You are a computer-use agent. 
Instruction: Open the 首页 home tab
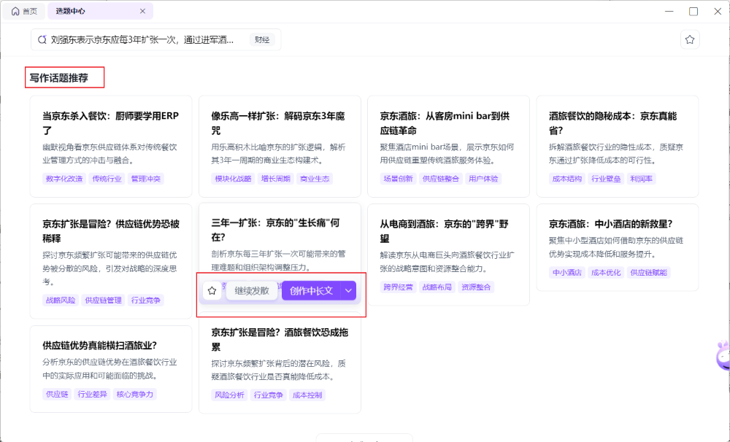point(24,11)
